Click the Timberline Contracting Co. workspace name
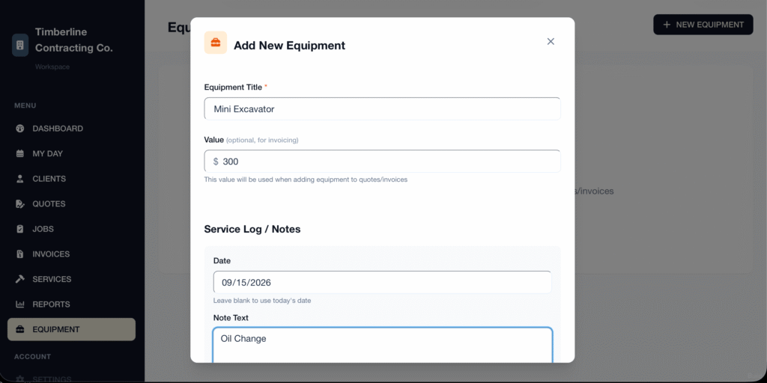Image resolution: width=767 pixels, height=383 pixels. (x=74, y=40)
